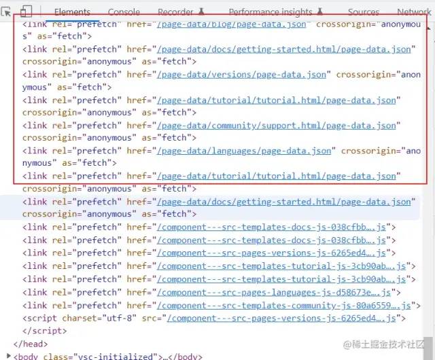Viewport: 435px width, 360px height.
Task: Switch to the Performance insights tab
Action: pos(276,12)
